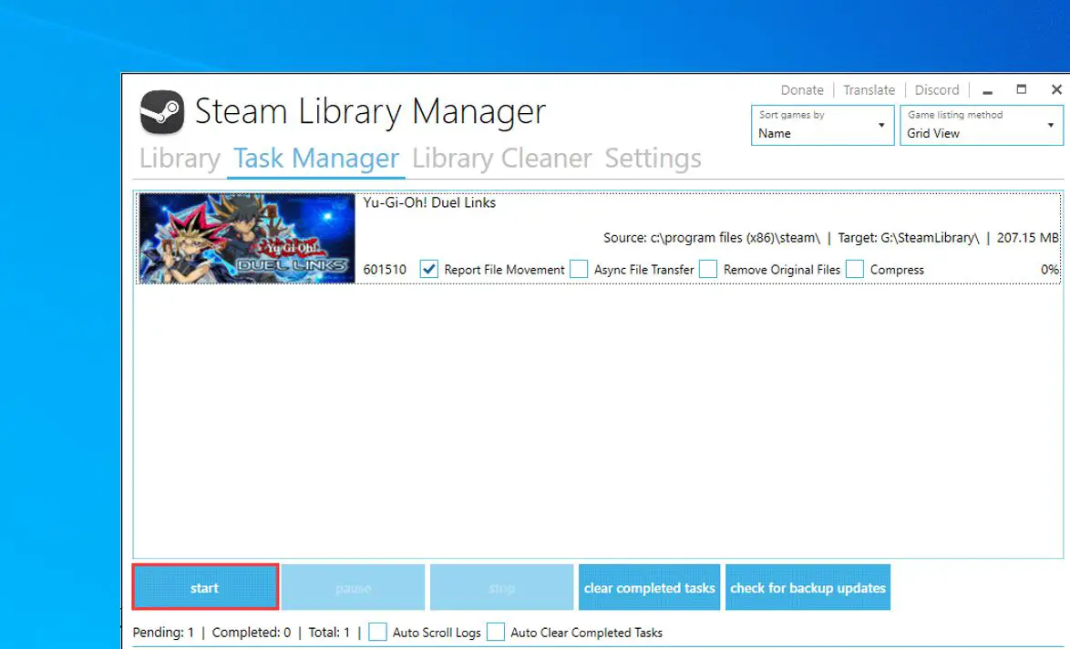Open the Library Cleaner tab
The image size is (1070, 649).
point(501,159)
